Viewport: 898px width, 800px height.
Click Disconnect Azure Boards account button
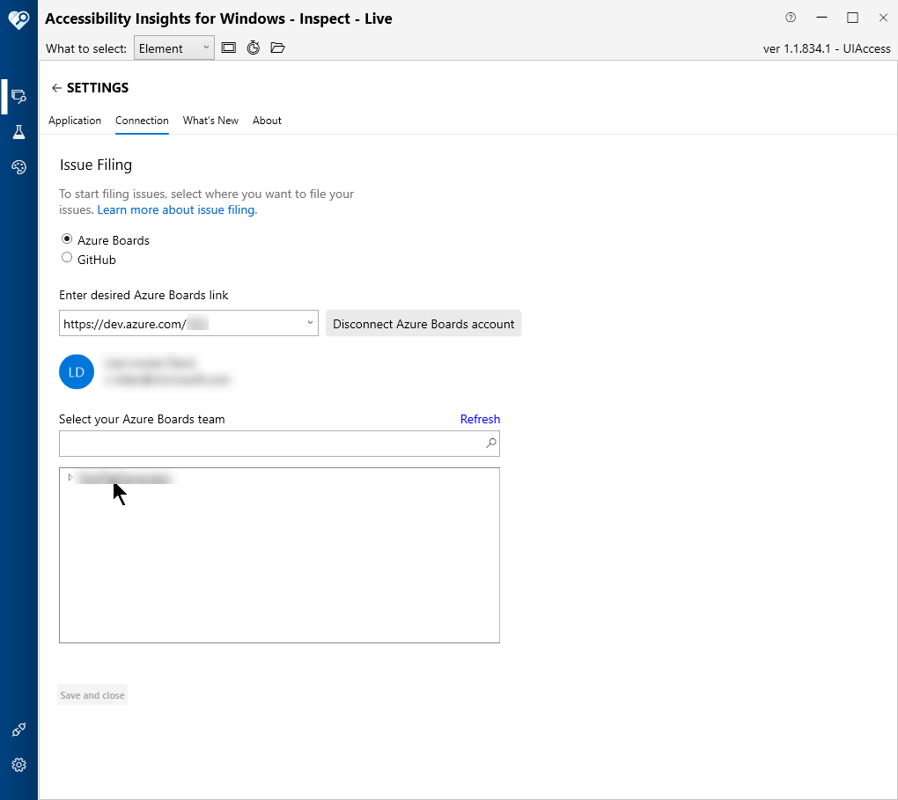point(423,324)
